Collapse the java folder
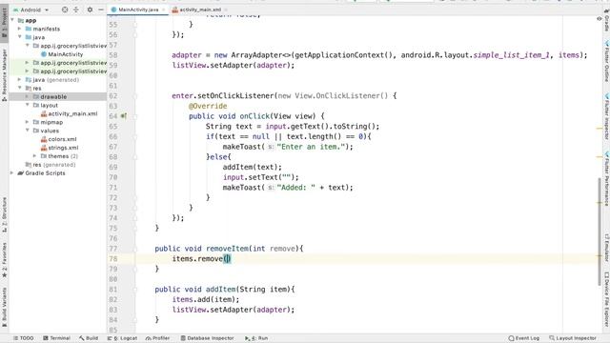The height and width of the screenshot is (343, 610). pos(19,37)
